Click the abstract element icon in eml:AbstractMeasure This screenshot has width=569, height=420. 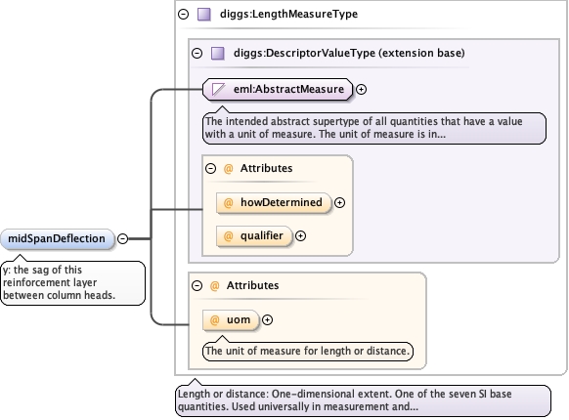(x=218, y=89)
